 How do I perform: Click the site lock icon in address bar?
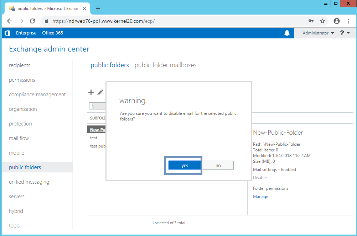47,21
